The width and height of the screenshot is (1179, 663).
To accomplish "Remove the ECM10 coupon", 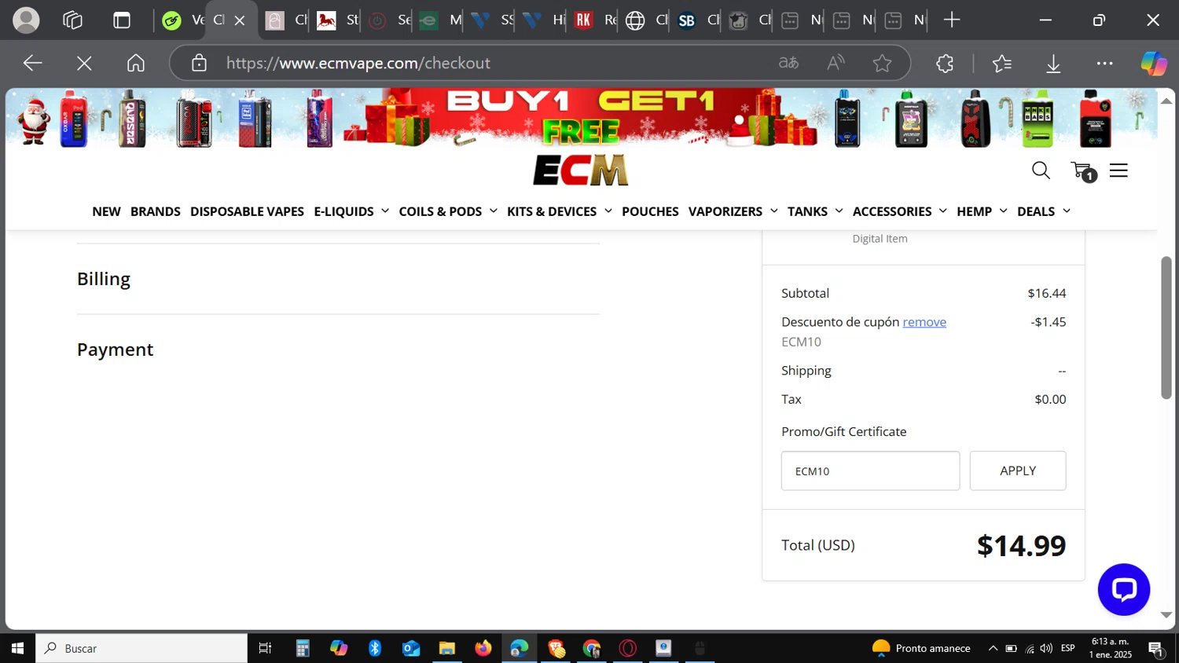I will (x=924, y=322).
